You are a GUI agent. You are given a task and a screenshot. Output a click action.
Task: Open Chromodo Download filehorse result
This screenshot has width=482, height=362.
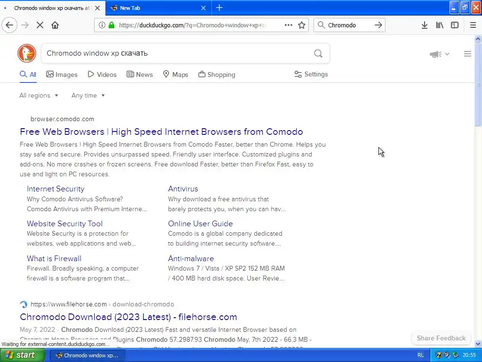click(129, 317)
